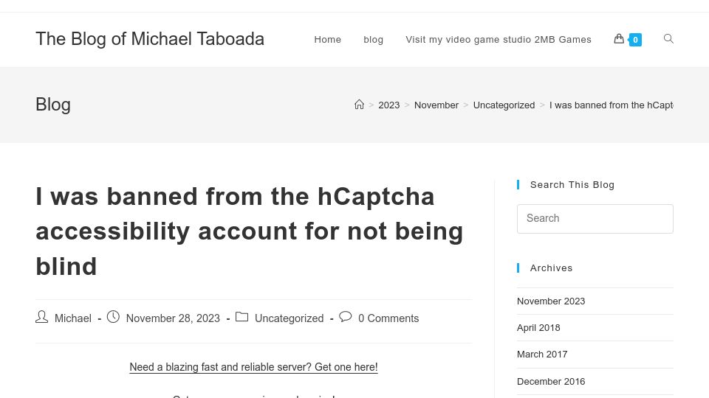
Task: Click the folder icon beside Uncategorized
Action: [242, 317]
